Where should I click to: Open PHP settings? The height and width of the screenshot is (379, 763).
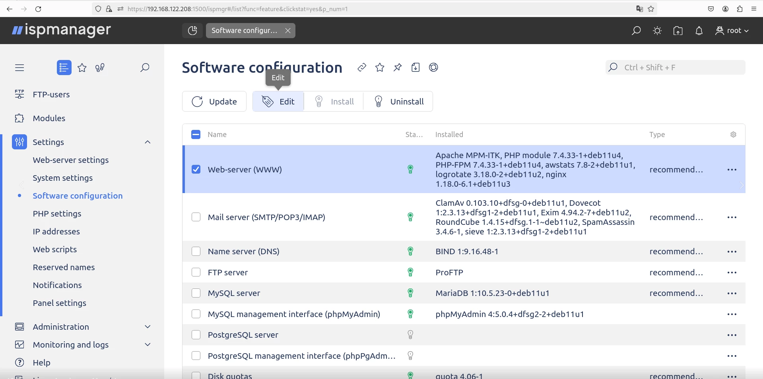click(57, 214)
